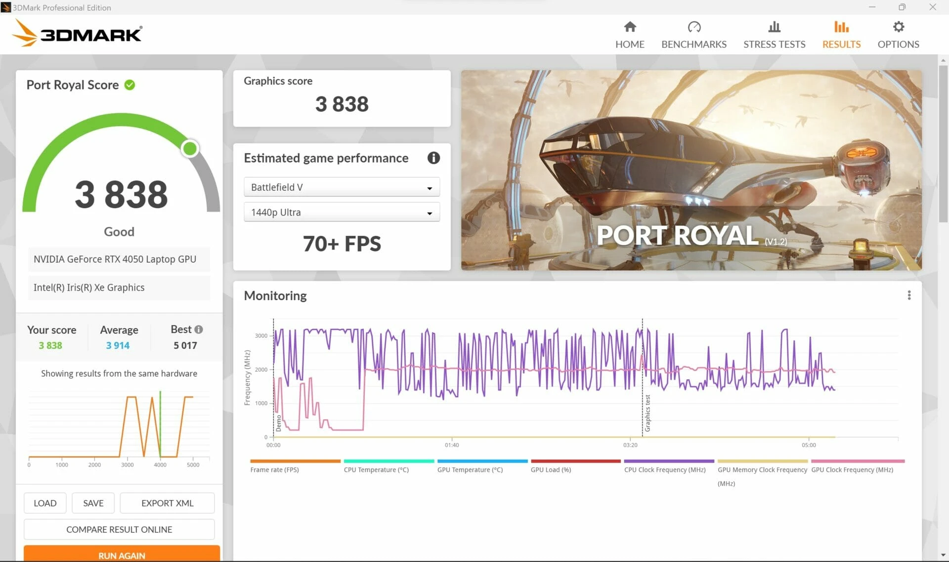This screenshot has height=562, width=949.
Task: Click the Port Royal benchmark thumbnail image
Action: (691, 170)
